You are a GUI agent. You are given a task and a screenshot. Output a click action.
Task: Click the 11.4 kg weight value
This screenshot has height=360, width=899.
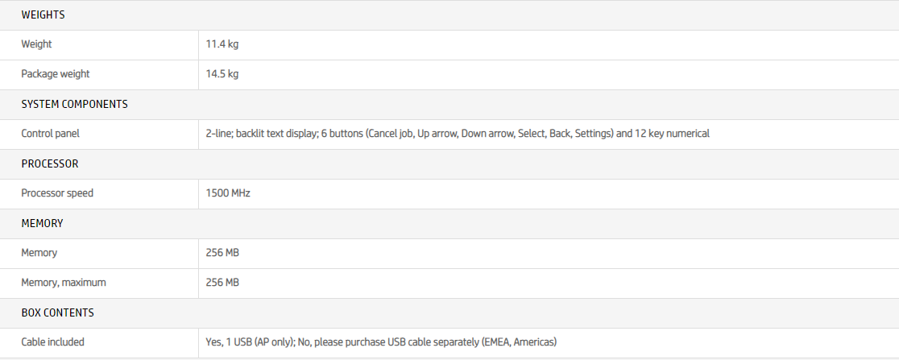pos(222,44)
